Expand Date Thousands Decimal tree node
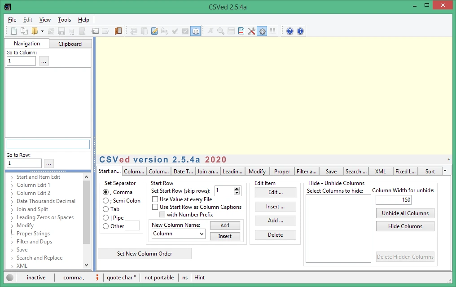Image resolution: width=456 pixels, height=287 pixels. tap(12, 201)
